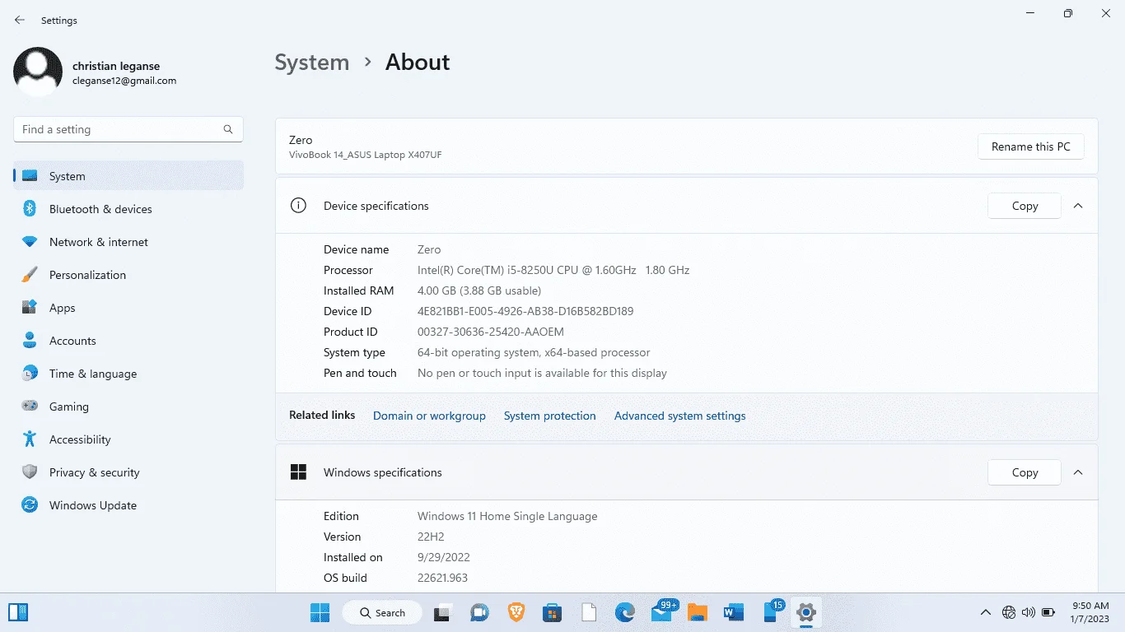Open Domain or workgroup link

pos(429,416)
